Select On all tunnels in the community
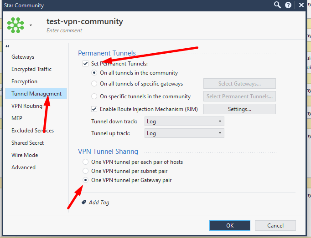Image resolution: width=311 pixels, height=238 pixels. click(x=94, y=73)
